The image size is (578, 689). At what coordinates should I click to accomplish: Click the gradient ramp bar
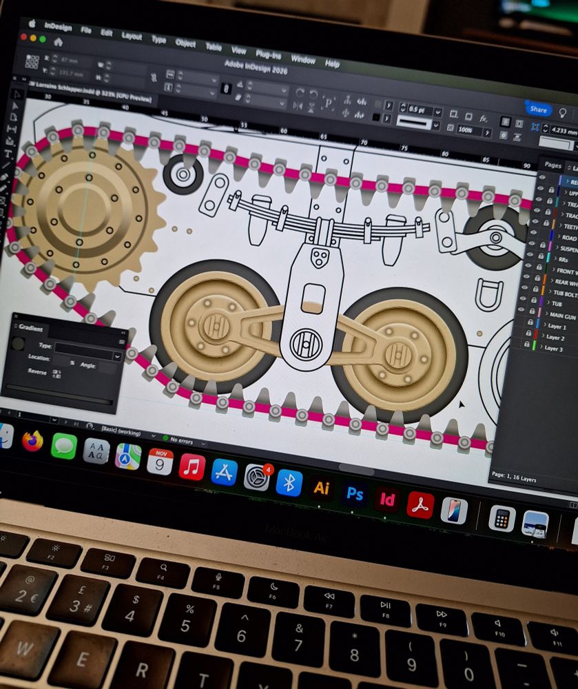pos(59,394)
